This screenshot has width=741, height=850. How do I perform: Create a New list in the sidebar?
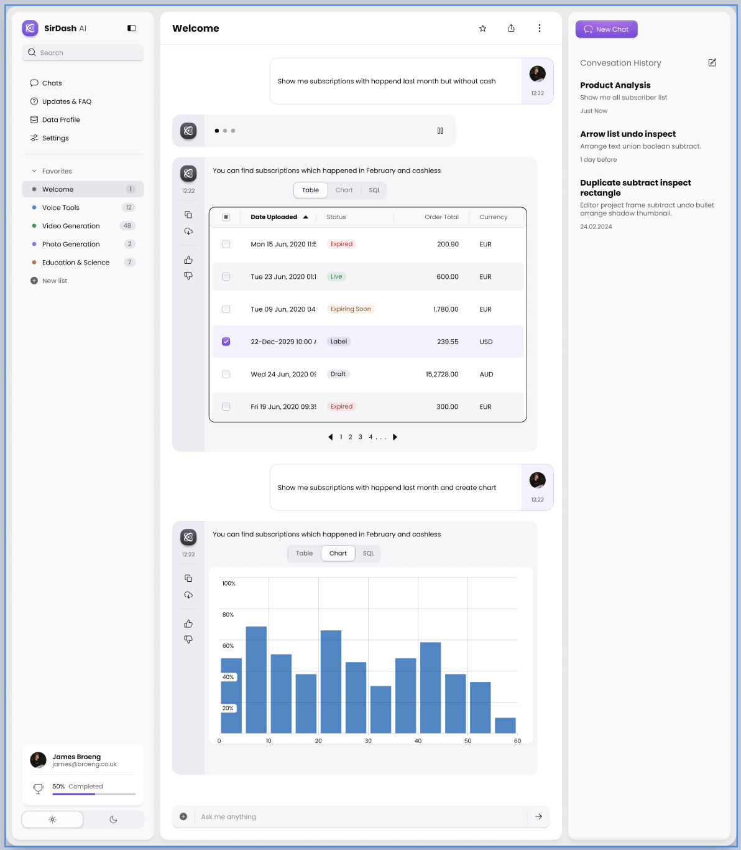click(x=54, y=281)
